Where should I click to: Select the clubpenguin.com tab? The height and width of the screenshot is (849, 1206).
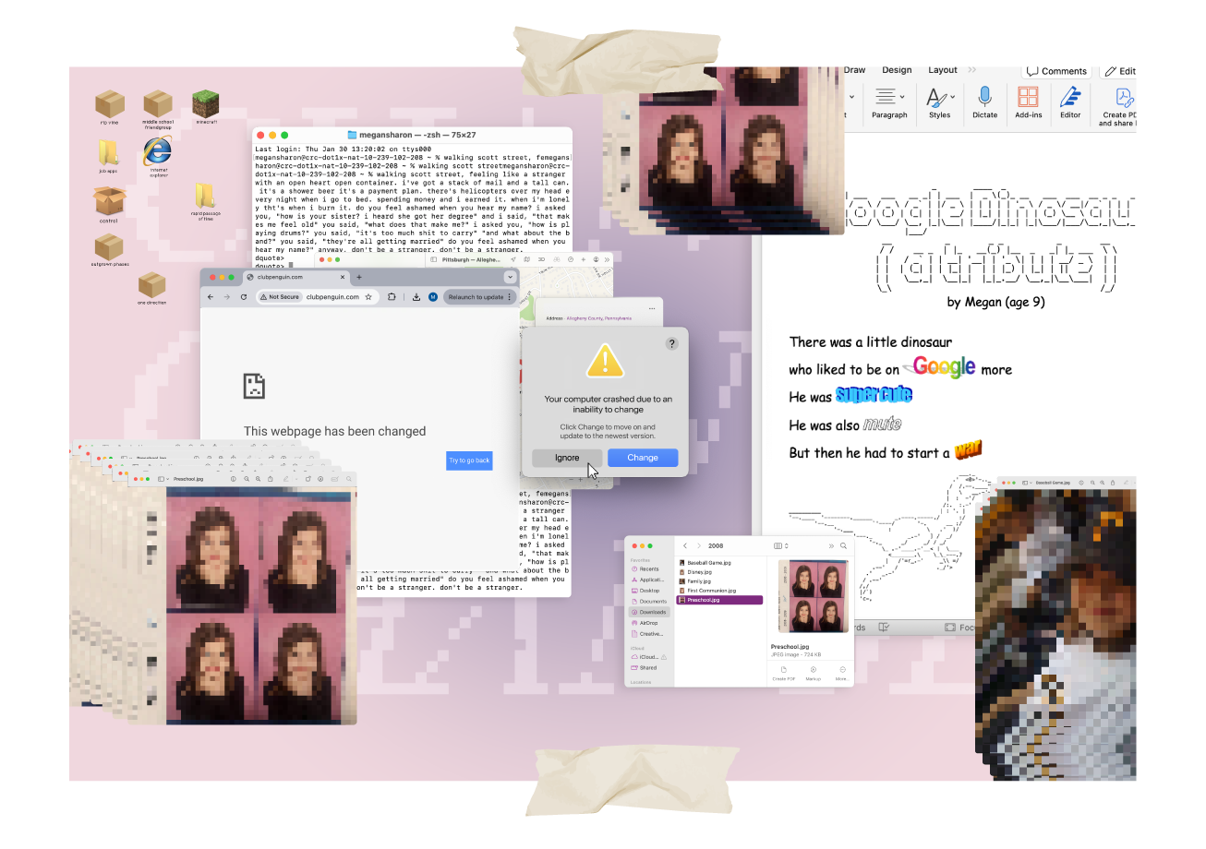pyautogui.click(x=297, y=277)
